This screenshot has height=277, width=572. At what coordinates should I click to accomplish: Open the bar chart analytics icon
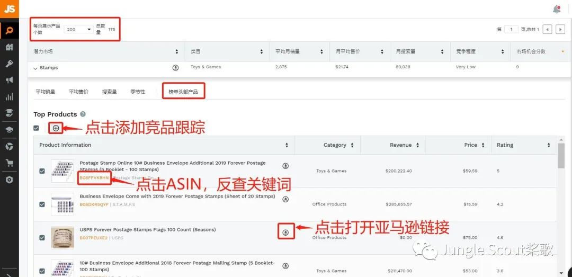click(x=9, y=97)
